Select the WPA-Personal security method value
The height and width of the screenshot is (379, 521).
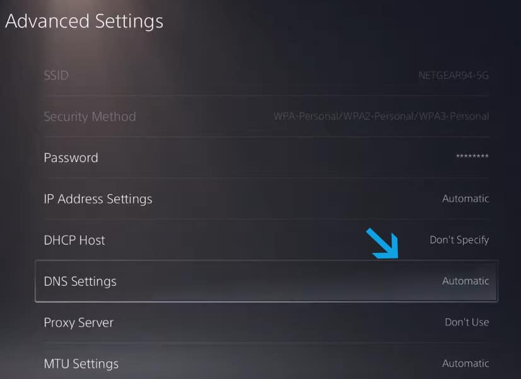pyautogui.click(x=381, y=116)
